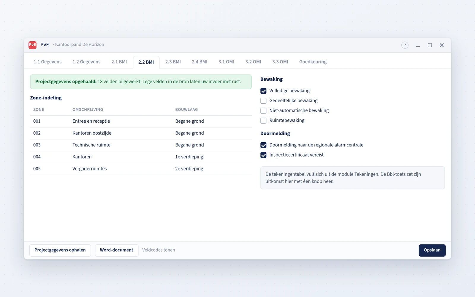The height and width of the screenshot is (297, 475).
Task: Click the 'Vergaderruimtes' cell
Action: [90, 169]
